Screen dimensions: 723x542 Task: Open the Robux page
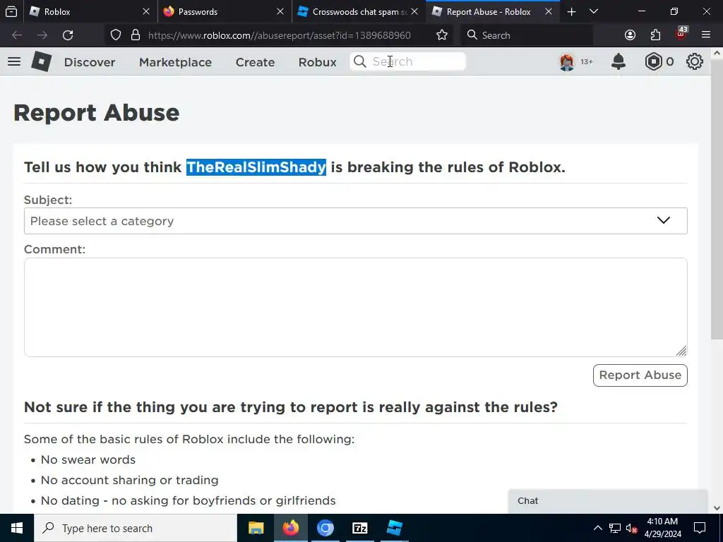point(317,62)
